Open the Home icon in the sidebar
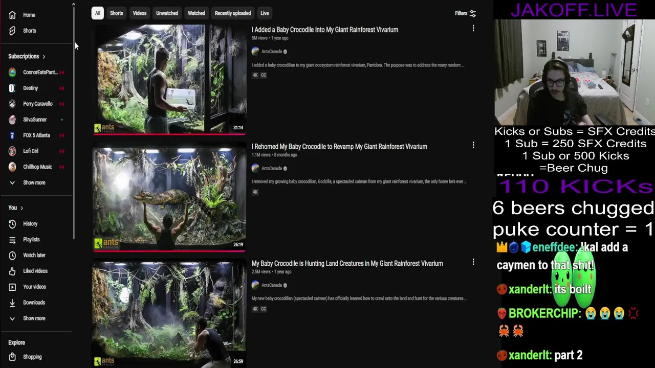Viewport: 655px width, 368px height. 12,15
